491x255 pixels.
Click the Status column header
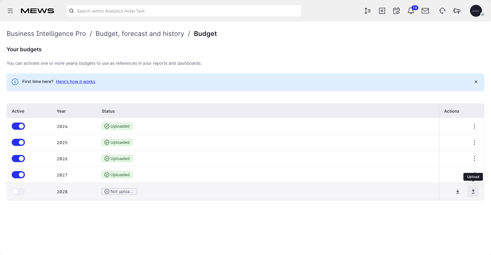[x=108, y=111]
